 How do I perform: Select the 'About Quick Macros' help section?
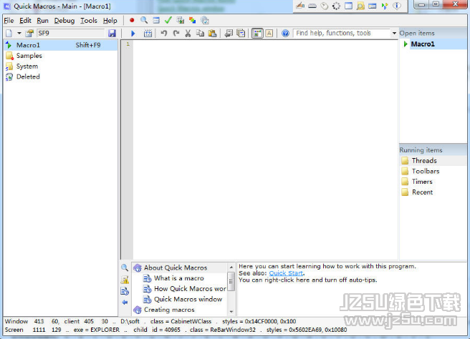pos(176,267)
